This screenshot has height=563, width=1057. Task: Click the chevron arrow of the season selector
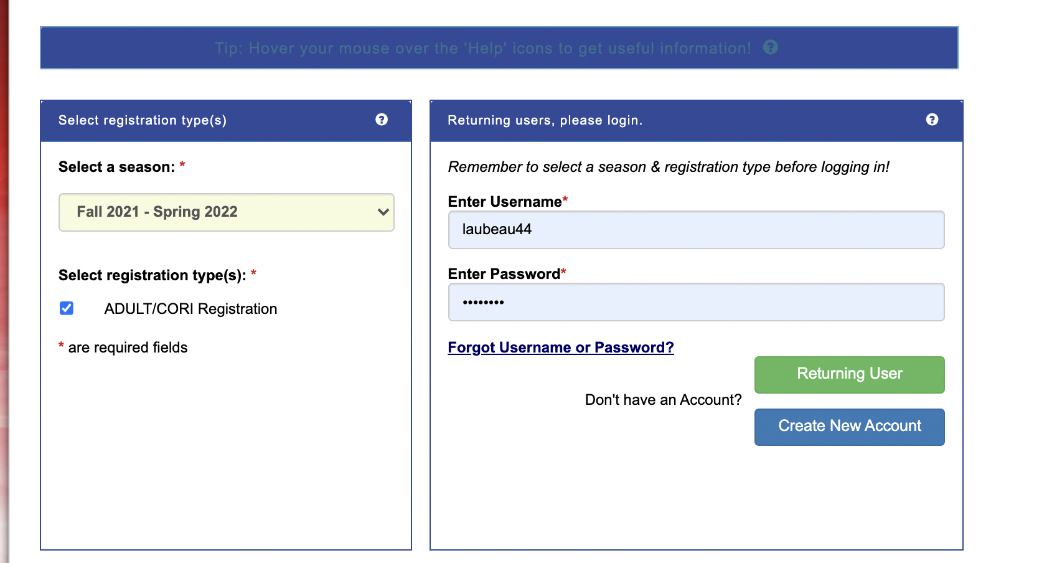point(383,212)
